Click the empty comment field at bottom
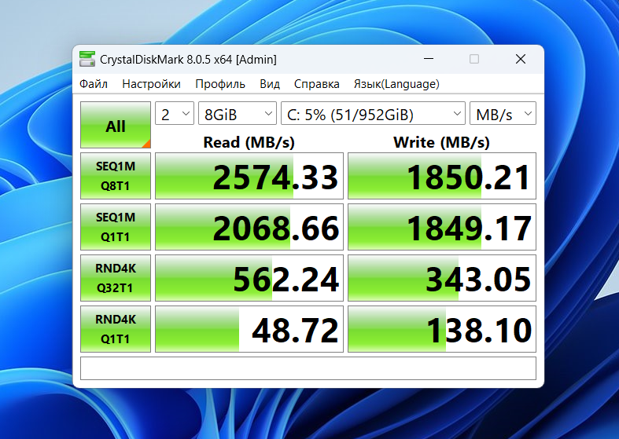 (308, 368)
